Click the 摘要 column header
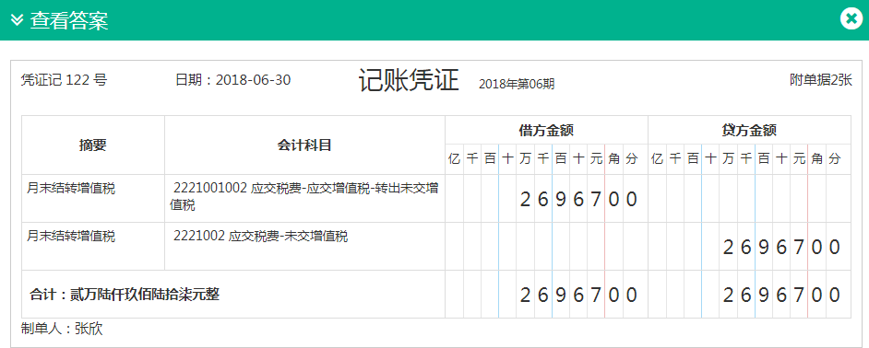The width and height of the screenshot is (869, 348). pyautogui.click(x=93, y=145)
